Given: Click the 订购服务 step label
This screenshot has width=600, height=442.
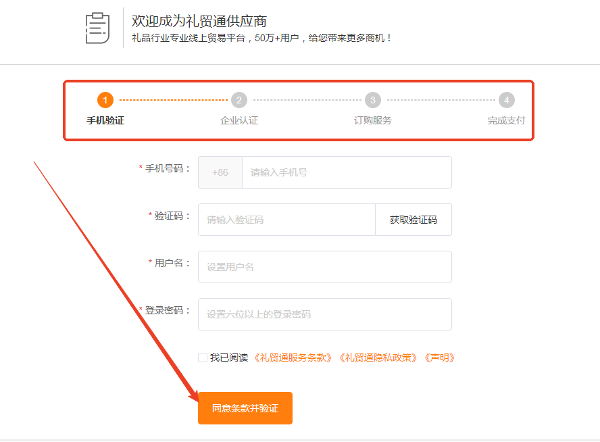Looking at the screenshot, I should (x=373, y=120).
